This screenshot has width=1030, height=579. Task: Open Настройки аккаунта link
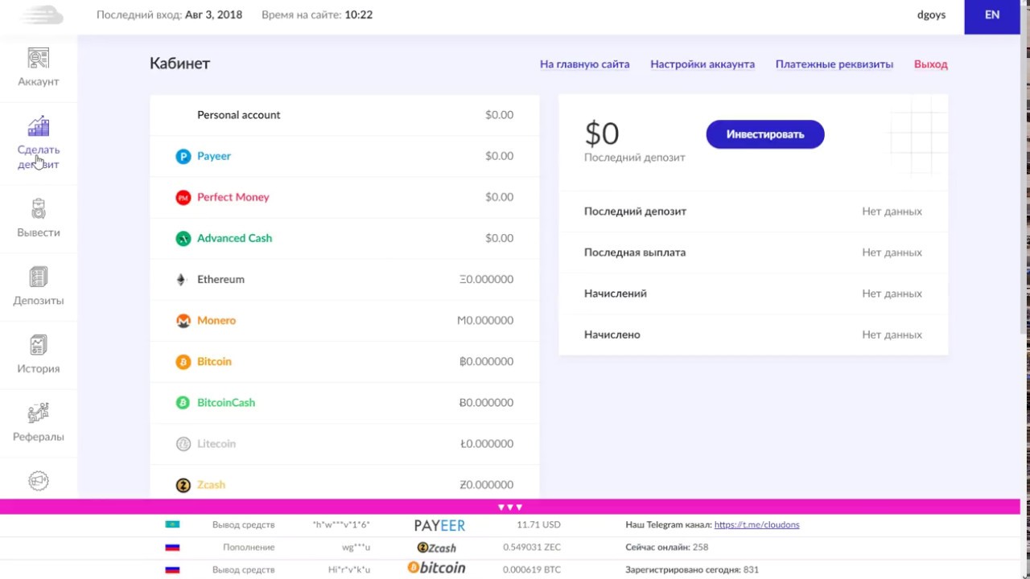702,64
